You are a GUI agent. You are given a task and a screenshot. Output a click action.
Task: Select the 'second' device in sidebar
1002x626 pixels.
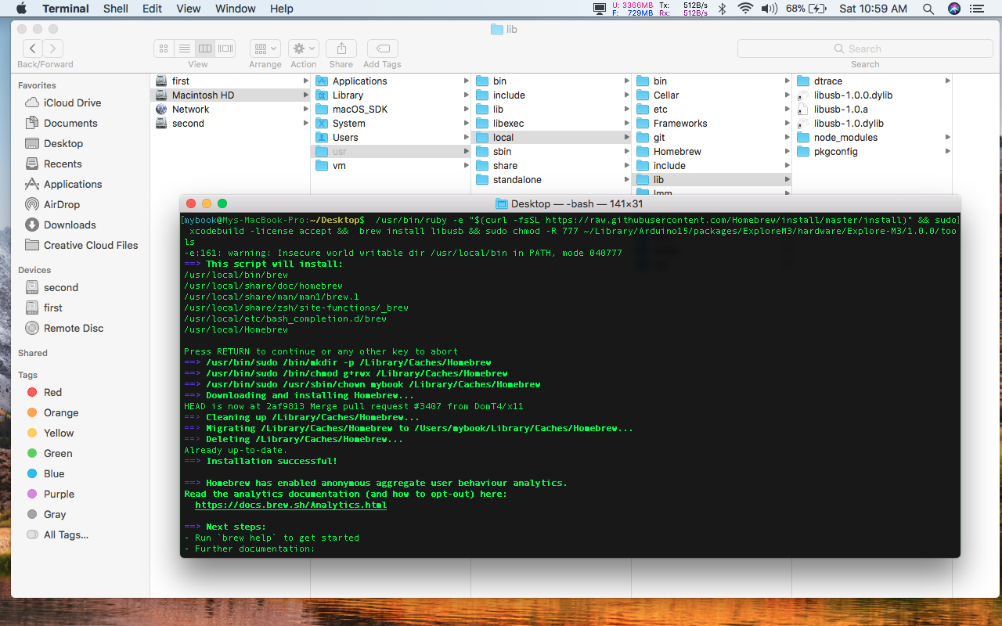click(x=61, y=287)
